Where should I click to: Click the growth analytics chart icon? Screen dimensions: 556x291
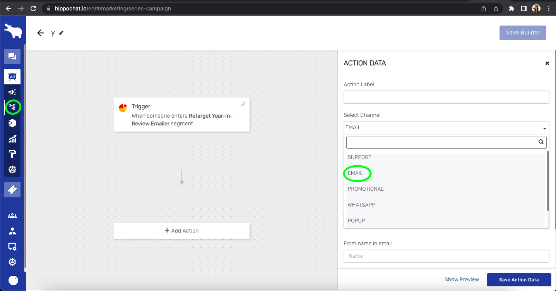(x=12, y=139)
